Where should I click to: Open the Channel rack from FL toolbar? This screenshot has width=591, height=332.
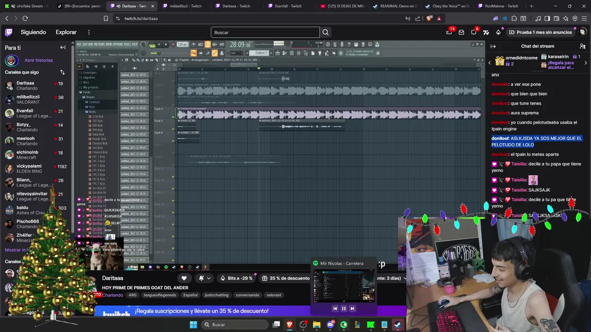coord(291,53)
